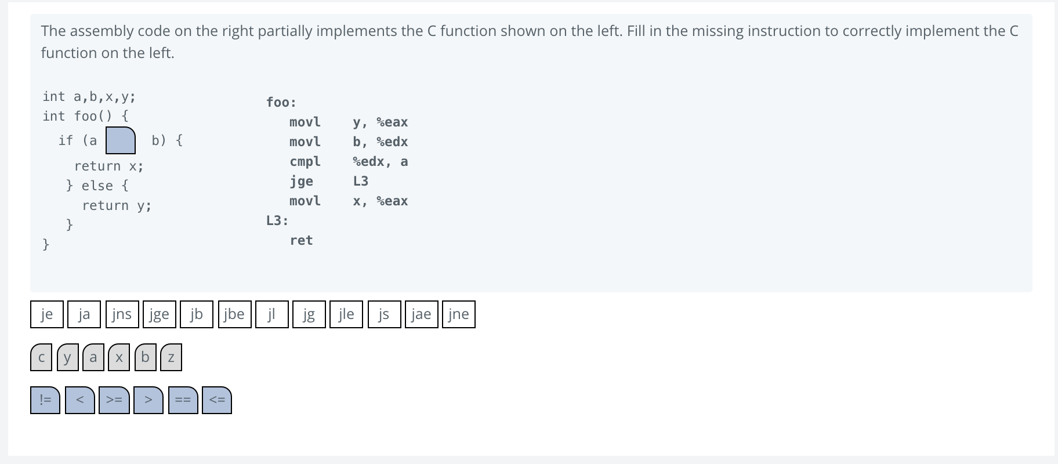Select the je jump instruction token
Screen dimensions: 1058x464
coord(46,314)
